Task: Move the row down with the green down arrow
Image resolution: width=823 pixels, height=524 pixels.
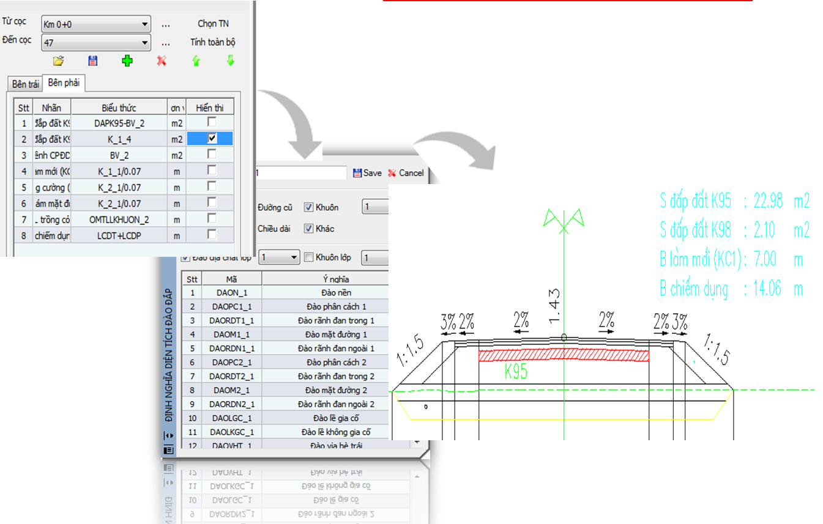Action: click(x=231, y=61)
